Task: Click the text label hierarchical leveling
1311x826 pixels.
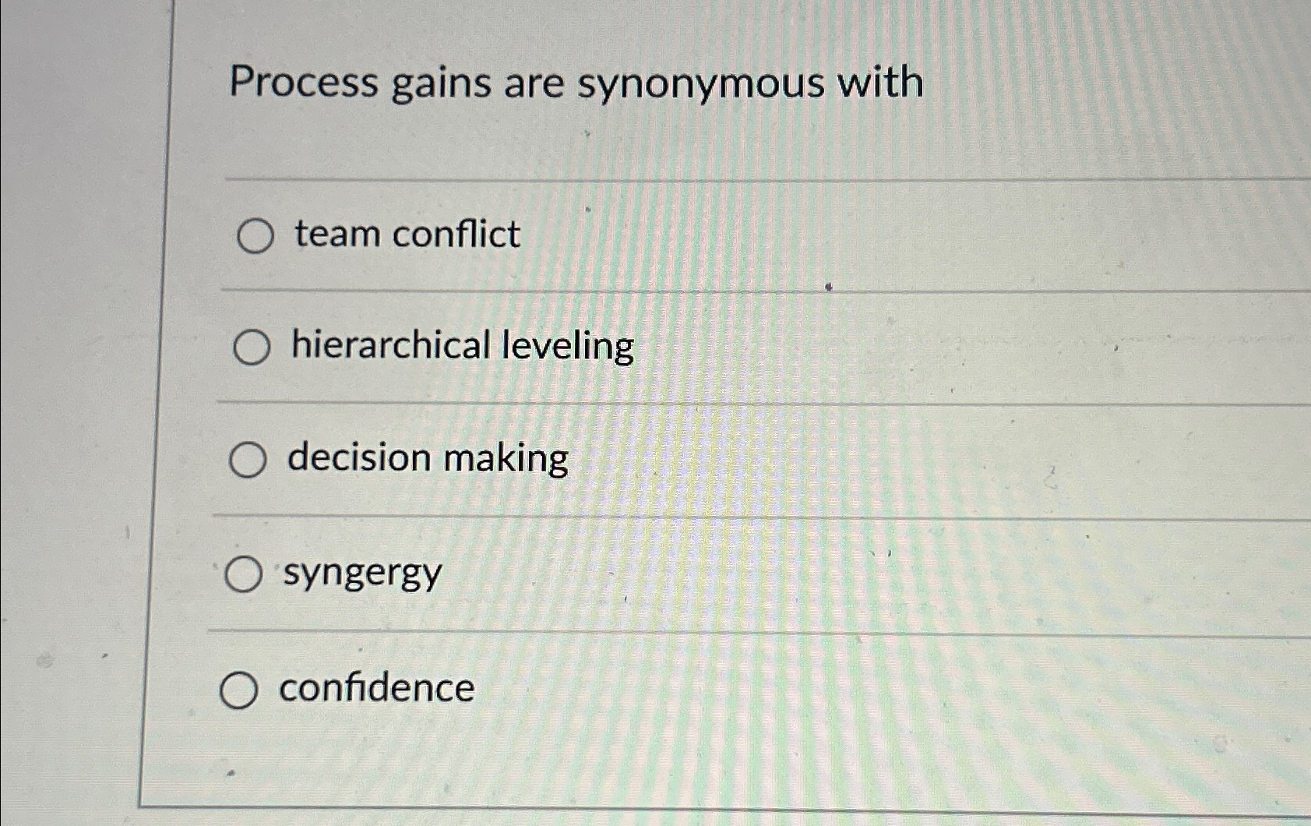Action: coord(462,346)
